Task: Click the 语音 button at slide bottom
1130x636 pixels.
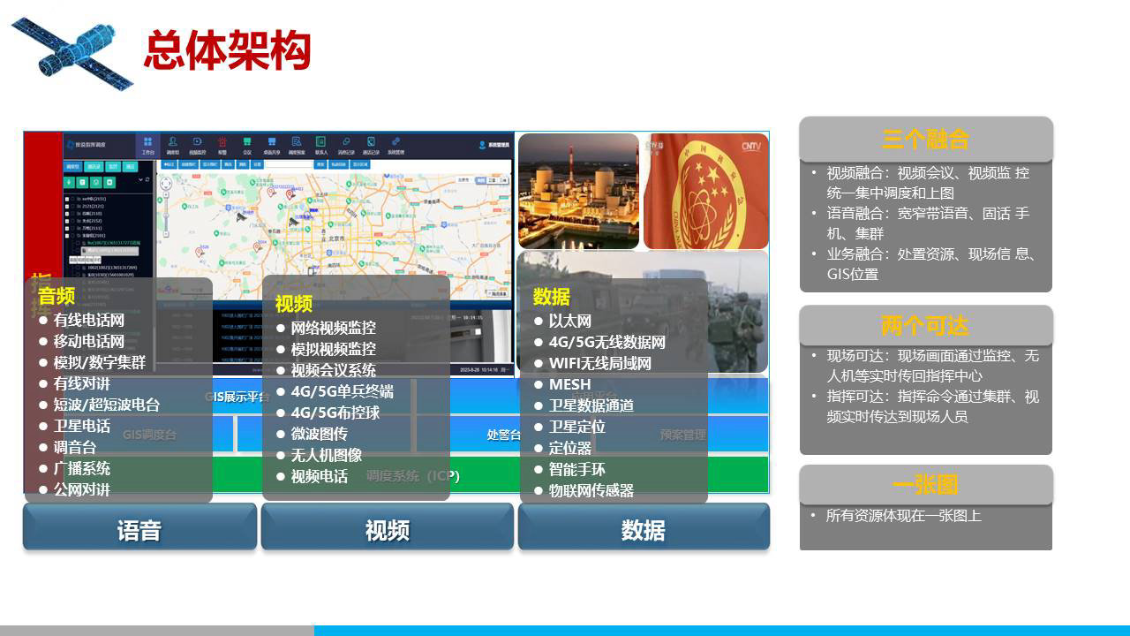Action: (139, 527)
